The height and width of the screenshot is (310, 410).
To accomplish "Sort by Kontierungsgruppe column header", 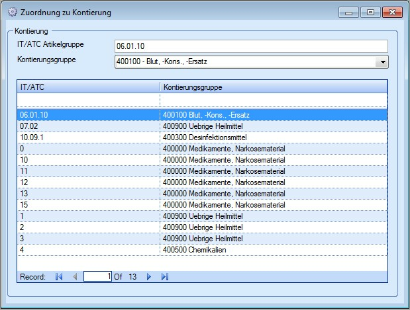I will 273,87.
